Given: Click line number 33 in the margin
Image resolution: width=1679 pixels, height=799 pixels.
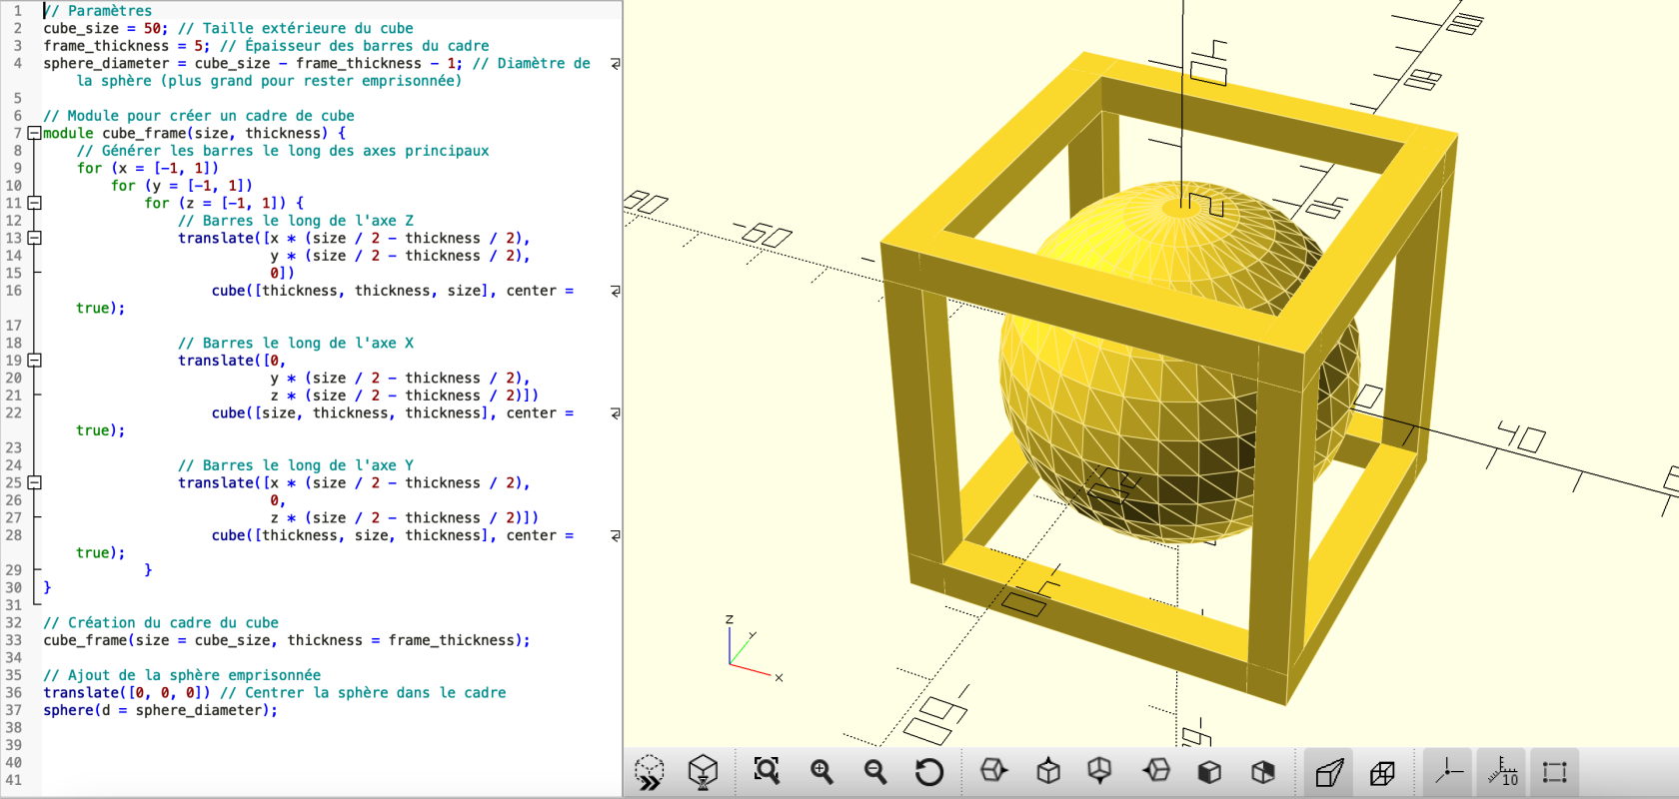Looking at the screenshot, I should coord(14,640).
